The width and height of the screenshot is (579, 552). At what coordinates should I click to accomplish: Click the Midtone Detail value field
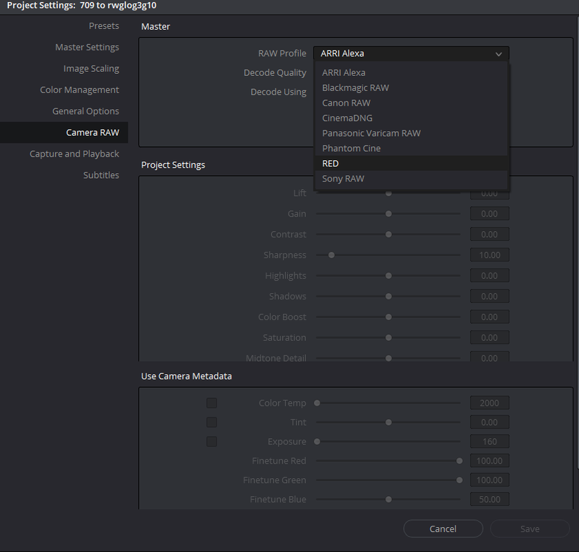point(490,357)
